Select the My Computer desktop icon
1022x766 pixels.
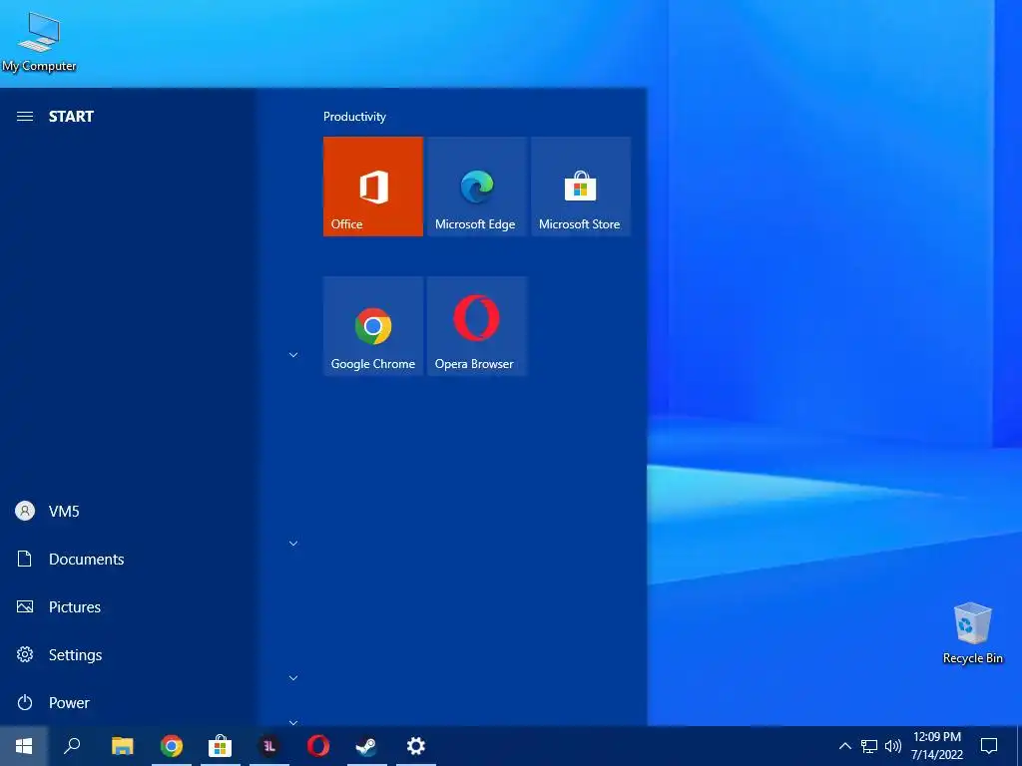coord(39,42)
